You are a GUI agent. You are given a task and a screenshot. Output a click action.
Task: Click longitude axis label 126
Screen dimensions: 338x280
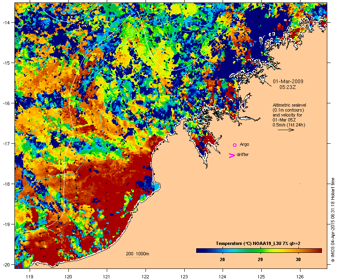tap(300, 277)
